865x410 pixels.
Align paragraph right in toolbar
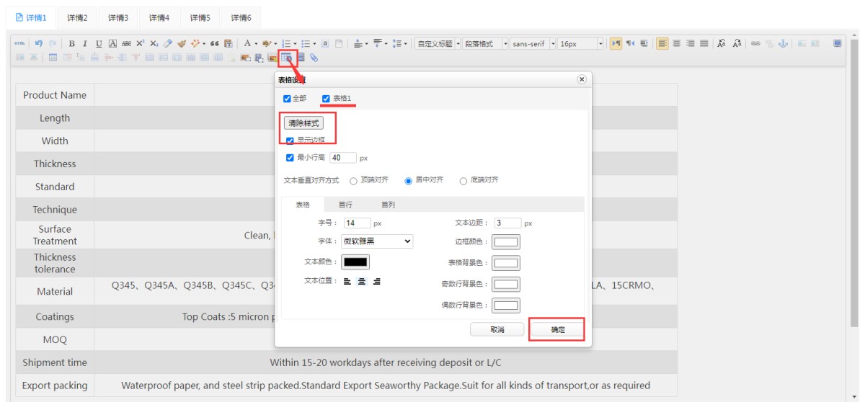[x=690, y=44]
